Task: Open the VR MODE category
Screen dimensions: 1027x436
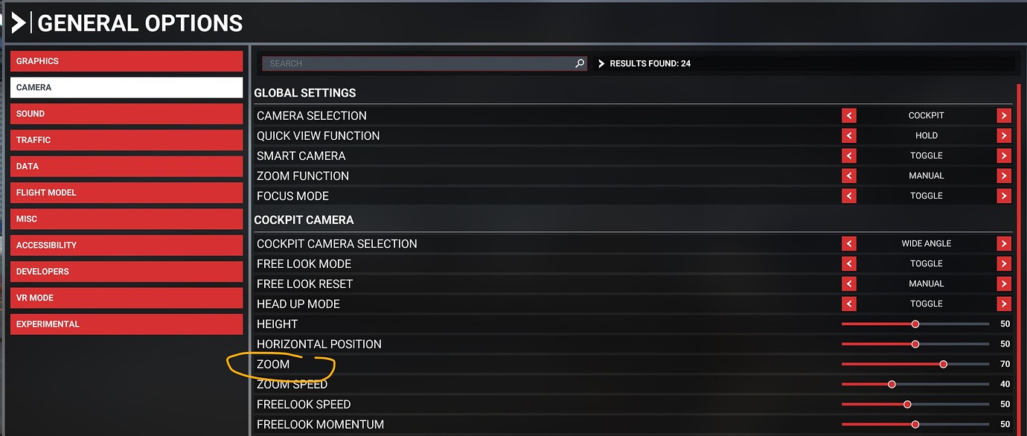Action: [126, 298]
